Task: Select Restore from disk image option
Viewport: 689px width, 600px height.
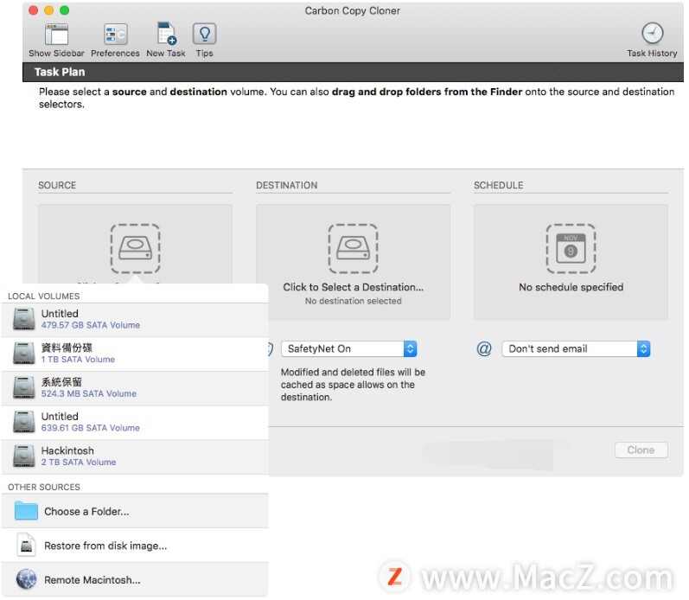Action: pyautogui.click(x=135, y=546)
